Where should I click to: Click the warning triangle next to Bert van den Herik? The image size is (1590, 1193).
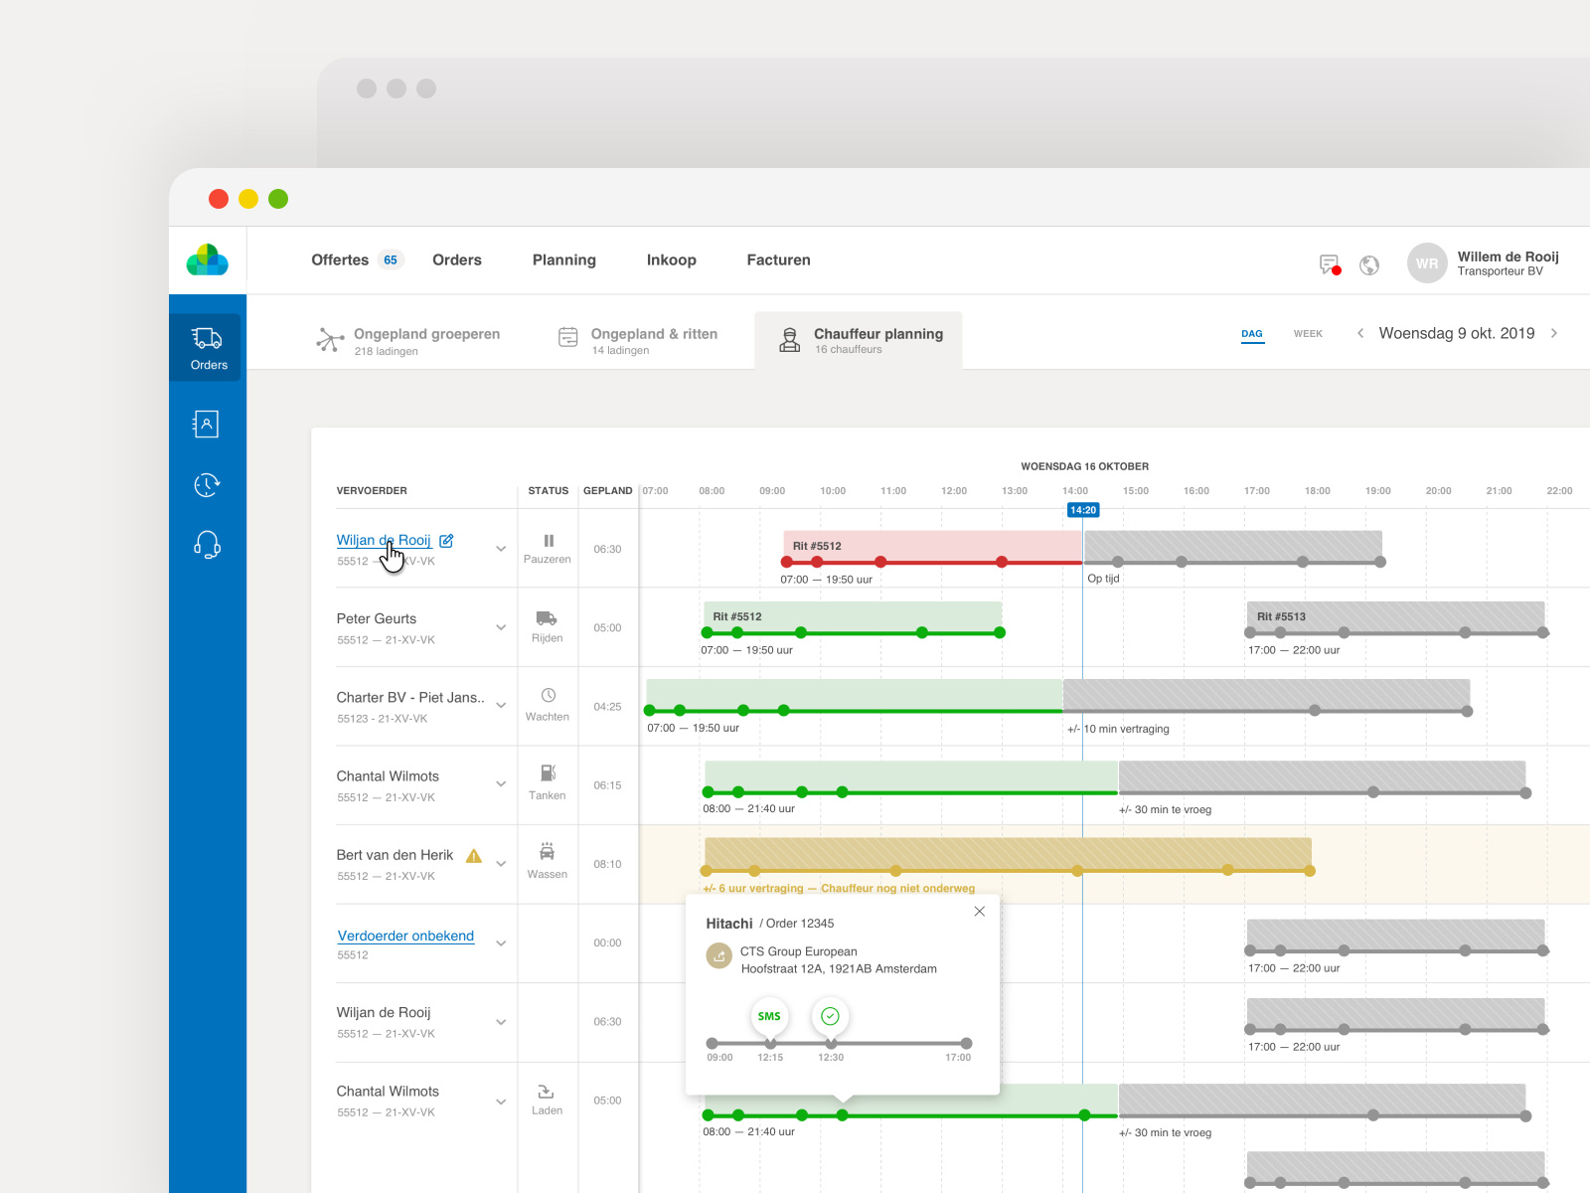(473, 854)
